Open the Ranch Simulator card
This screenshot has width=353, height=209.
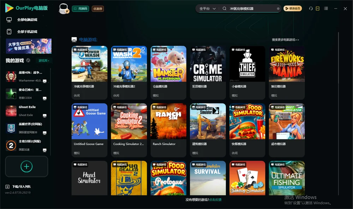tap(168, 130)
